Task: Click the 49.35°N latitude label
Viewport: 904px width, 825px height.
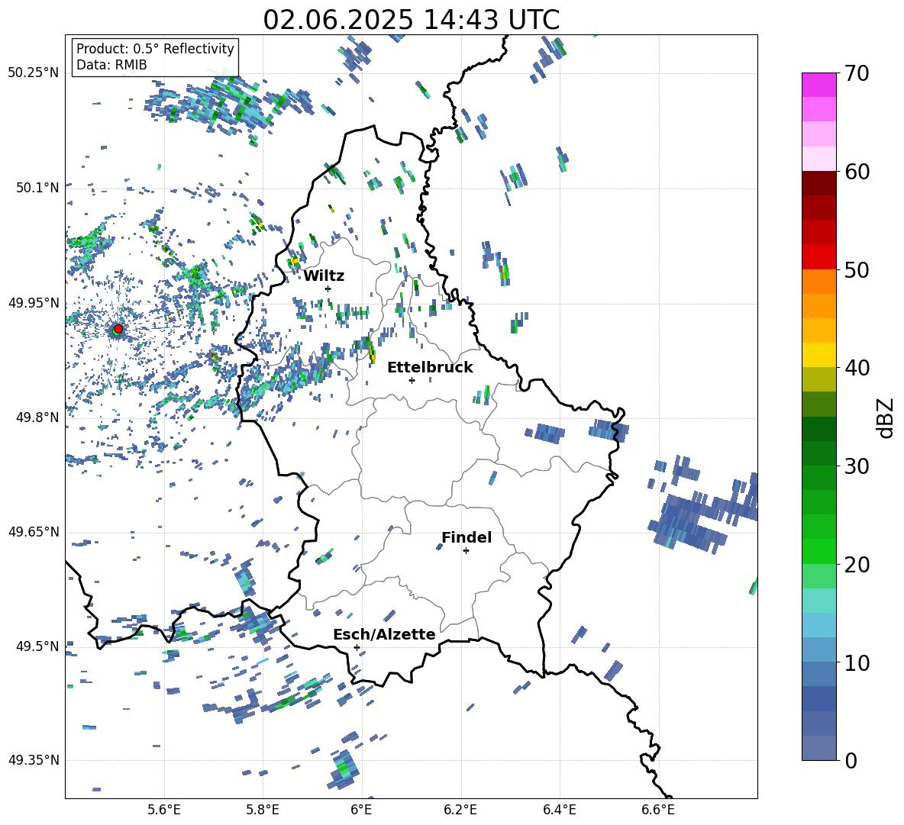Action: click(34, 760)
